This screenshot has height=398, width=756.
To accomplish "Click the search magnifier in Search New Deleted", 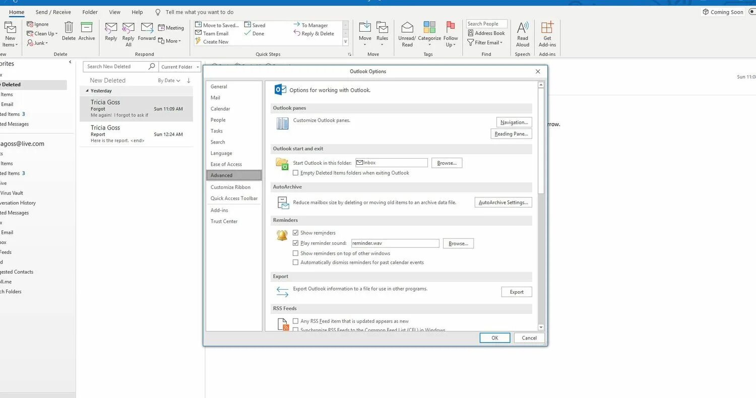I will click(151, 67).
